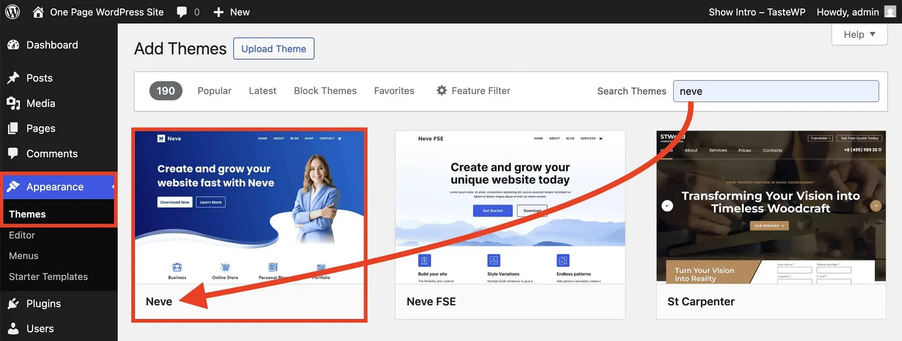The height and width of the screenshot is (341, 902).
Task: Click the Neve theme screenshot thumbnail
Action: [249, 207]
